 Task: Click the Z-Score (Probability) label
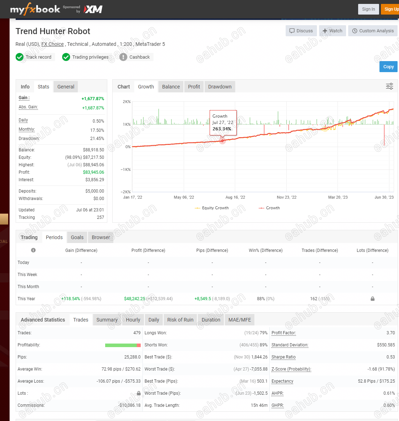point(291,369)
